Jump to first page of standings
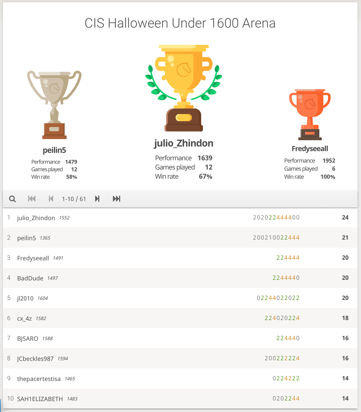Screen dimensions: 361x412 point(32,199)
